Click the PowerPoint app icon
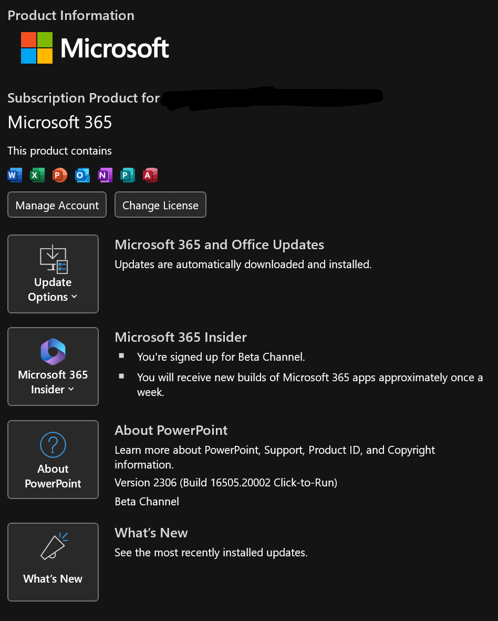This screenshot has width=498, height=621. coord(60,175)
